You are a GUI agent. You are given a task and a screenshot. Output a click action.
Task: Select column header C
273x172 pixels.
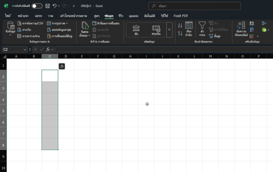click(x=50, y=56)
